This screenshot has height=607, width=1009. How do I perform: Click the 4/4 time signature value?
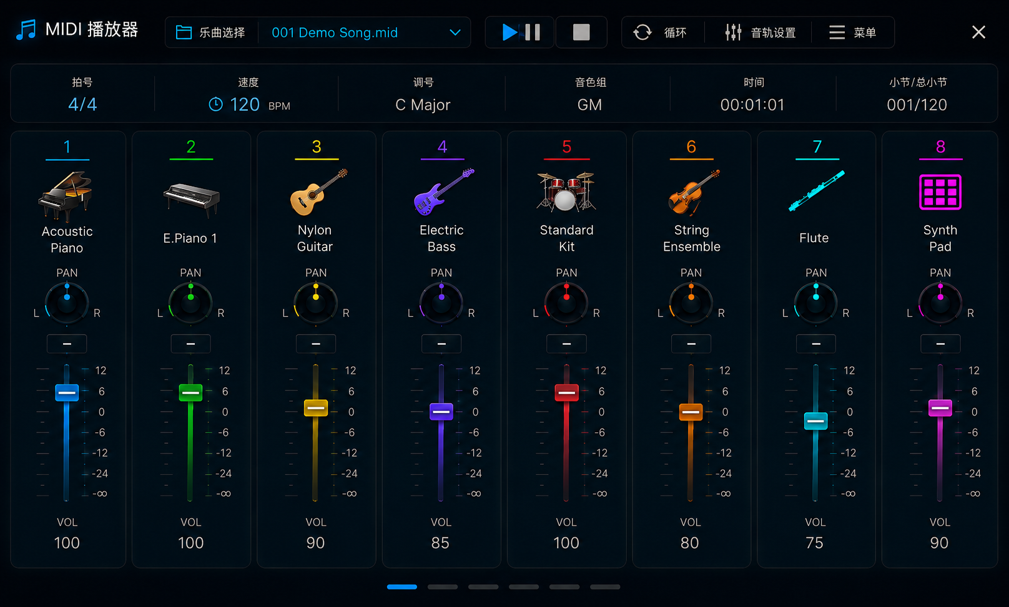click(x=82, y=104)
